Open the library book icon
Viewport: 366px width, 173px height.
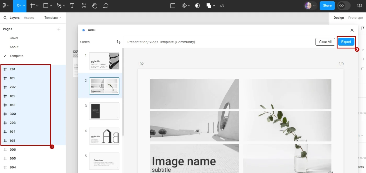tap(359, 5)
